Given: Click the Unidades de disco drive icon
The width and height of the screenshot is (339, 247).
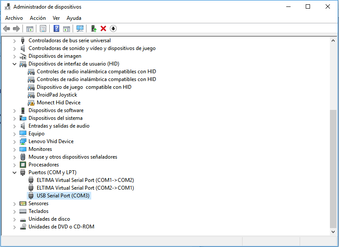Looking at the screenshot, I should [22, 220].
